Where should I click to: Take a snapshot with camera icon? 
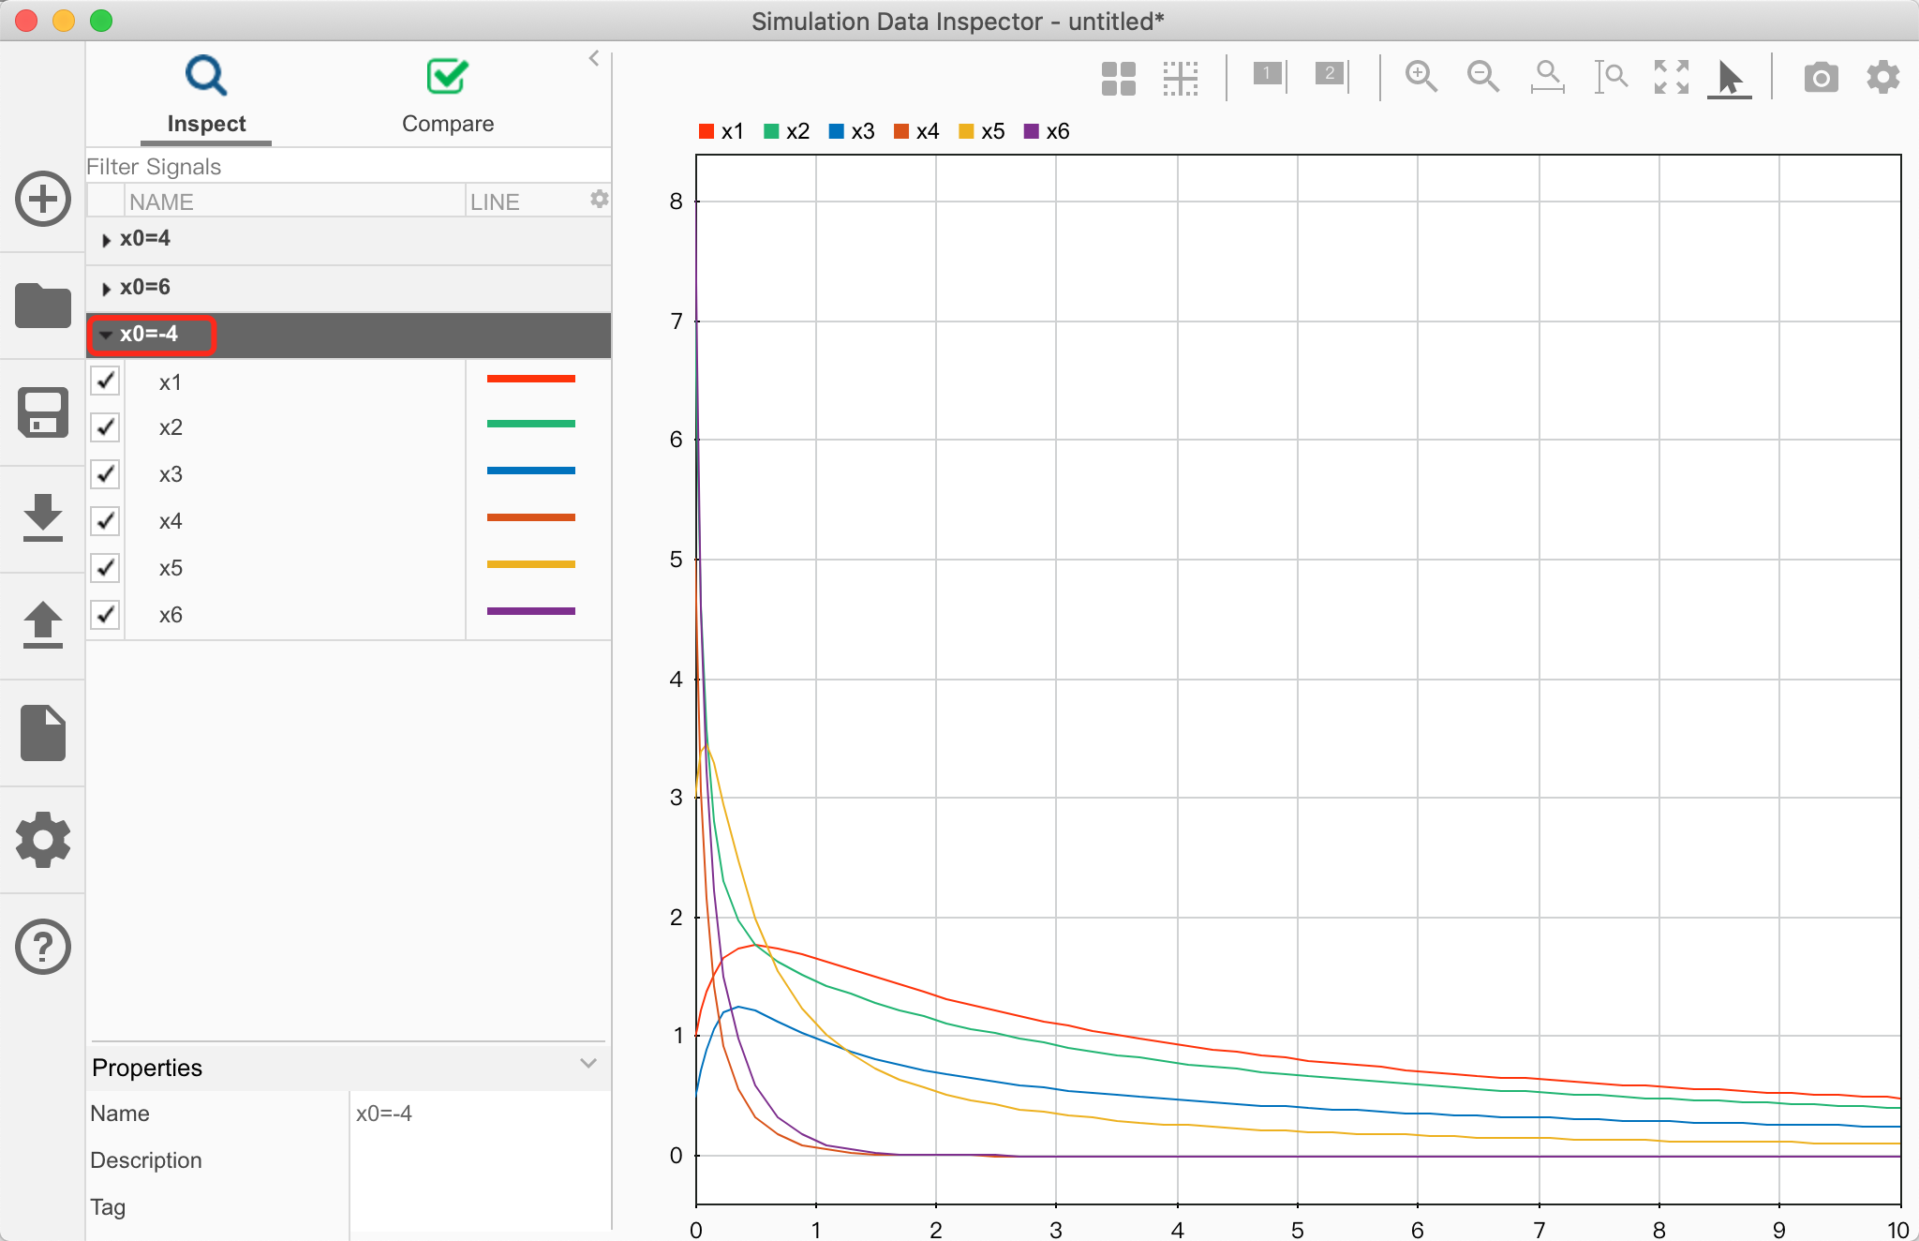[x=1821, y=78]
